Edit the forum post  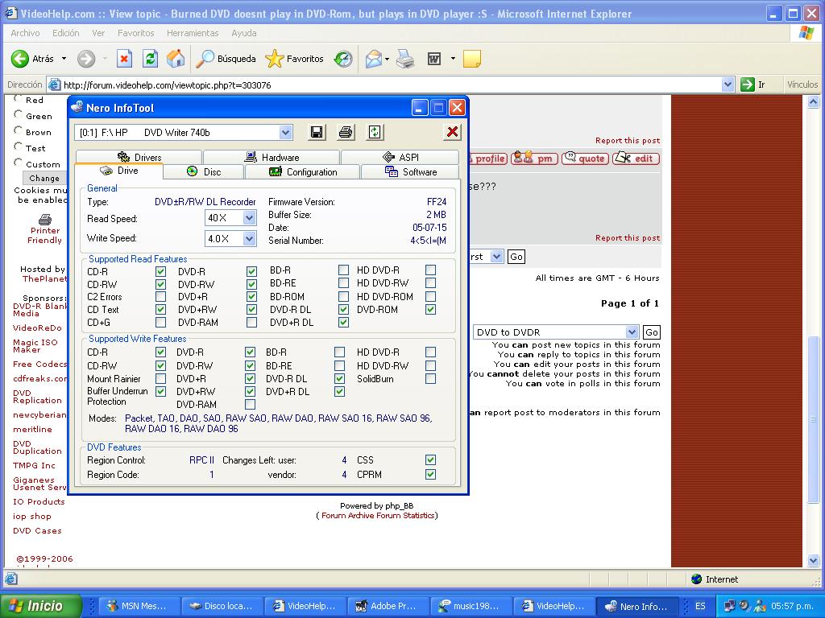pos(636,159)
